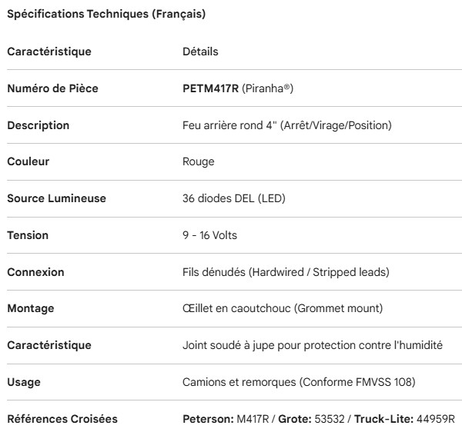Select the Couleur row label
Screen dimensions: 462x432
(x=30, y=161)
